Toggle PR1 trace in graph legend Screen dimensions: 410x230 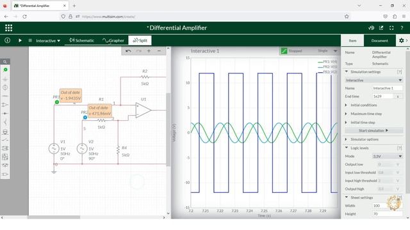327,62
